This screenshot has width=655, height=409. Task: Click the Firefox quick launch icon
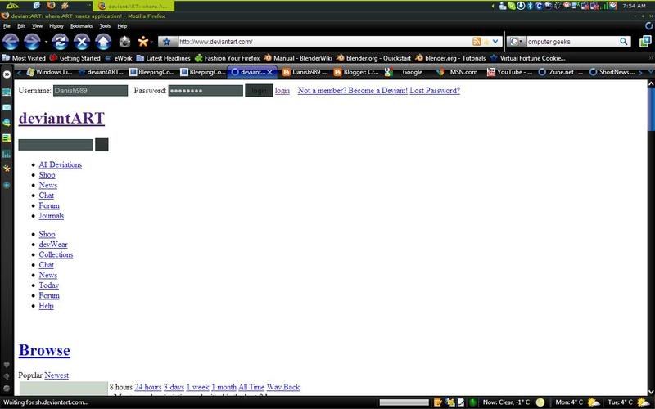point(51,6)
